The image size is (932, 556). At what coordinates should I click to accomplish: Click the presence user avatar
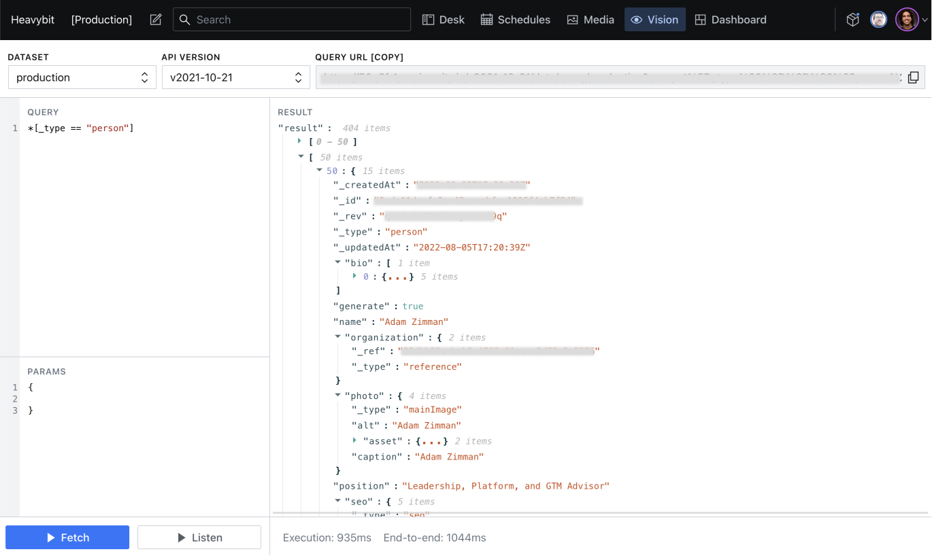[879, 20]
